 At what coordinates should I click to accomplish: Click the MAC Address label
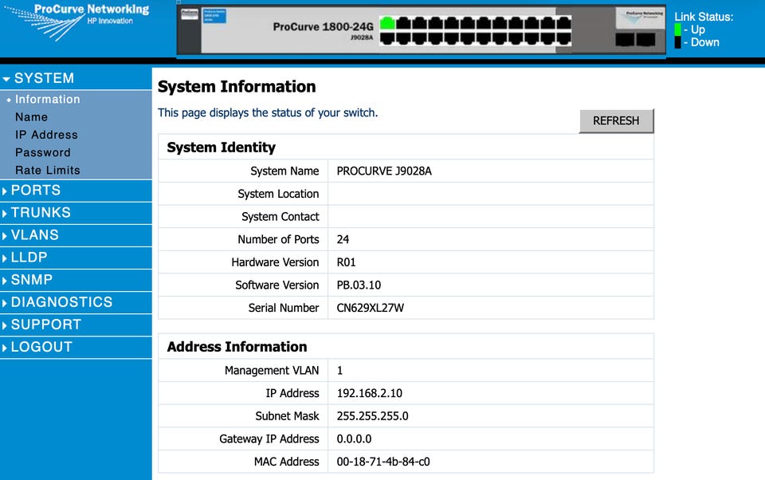286,462
